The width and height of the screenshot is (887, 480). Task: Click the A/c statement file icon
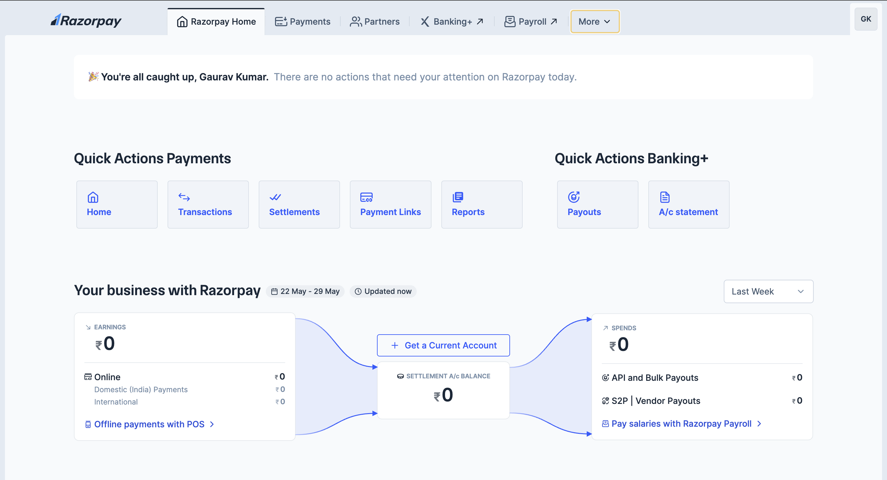(x=665, y=197)
